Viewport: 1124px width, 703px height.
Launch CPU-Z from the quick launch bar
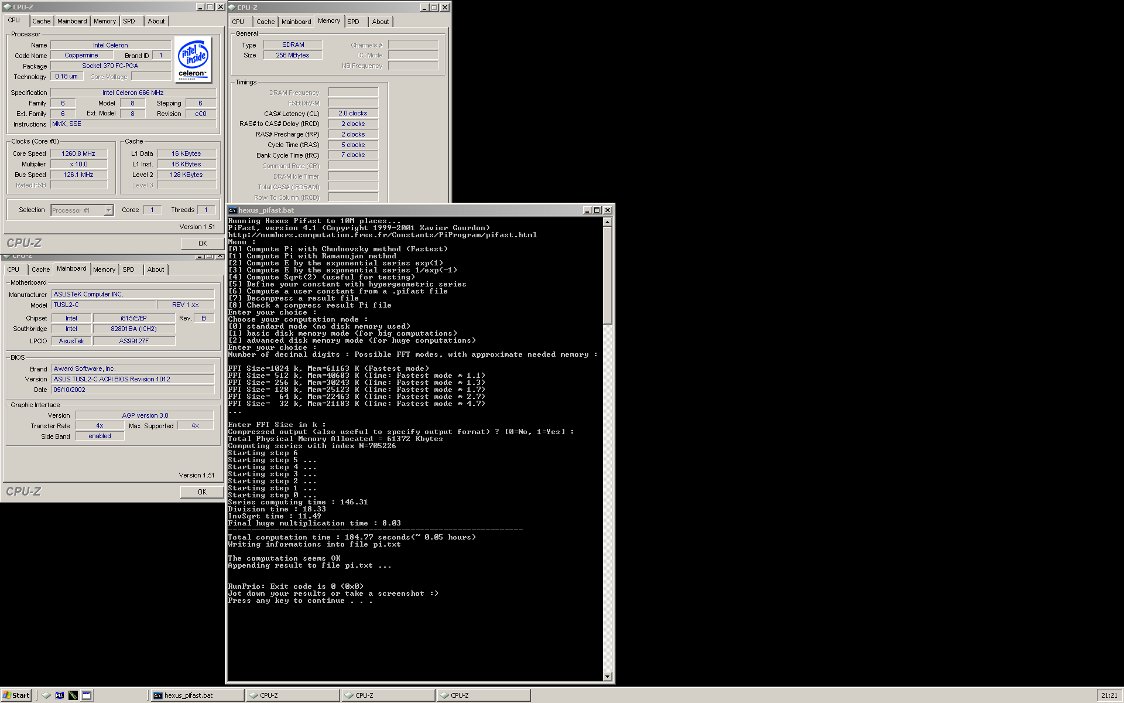(x=46, y=695)
